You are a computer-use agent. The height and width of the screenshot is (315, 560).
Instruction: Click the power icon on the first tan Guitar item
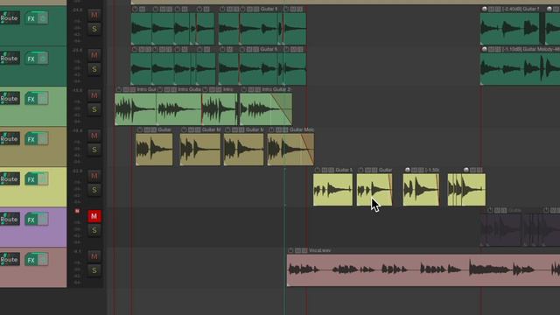pyautogui.click(x=140, y=129)
